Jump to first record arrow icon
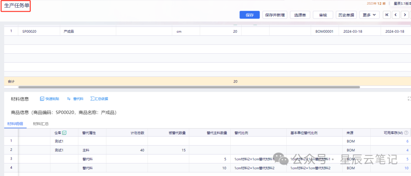The height and width of the screenshot is (176, 411). (387, 15)
